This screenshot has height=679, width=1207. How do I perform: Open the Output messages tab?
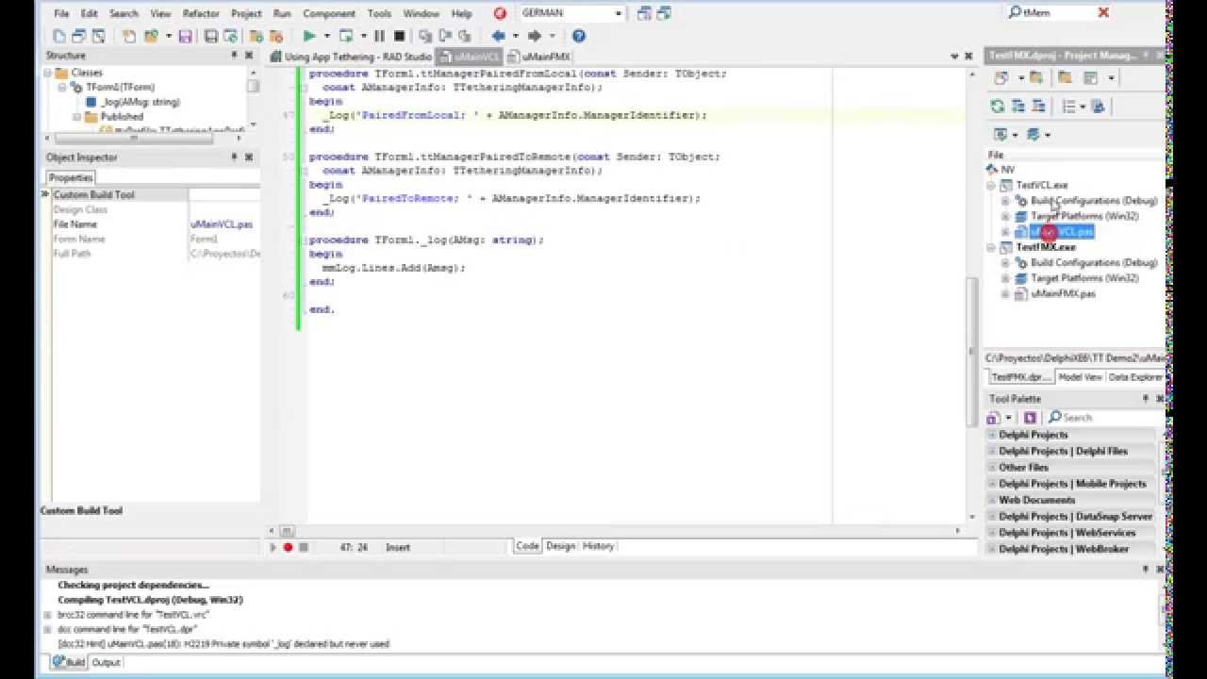point(106,662)
